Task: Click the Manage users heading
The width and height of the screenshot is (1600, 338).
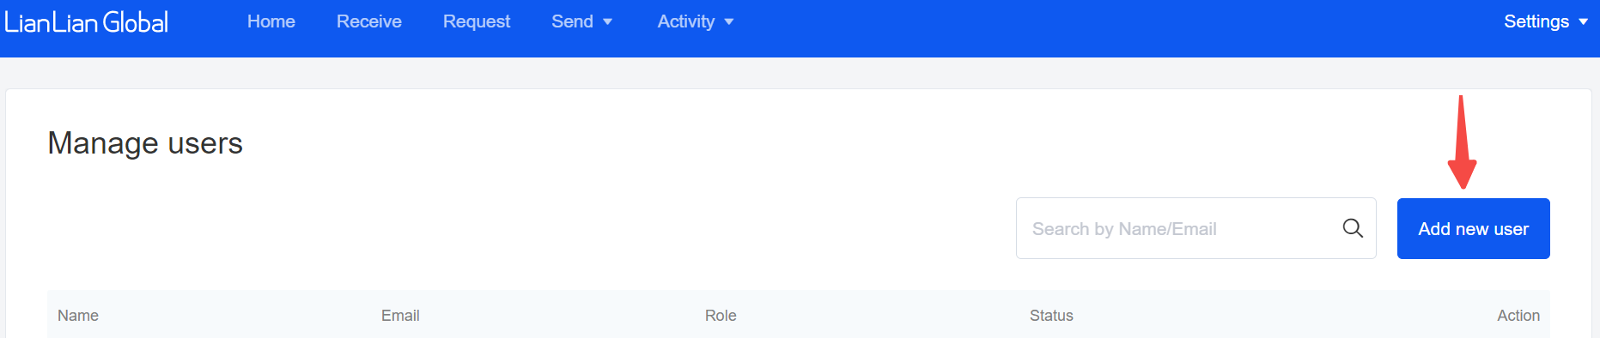Action: [145, 143]
